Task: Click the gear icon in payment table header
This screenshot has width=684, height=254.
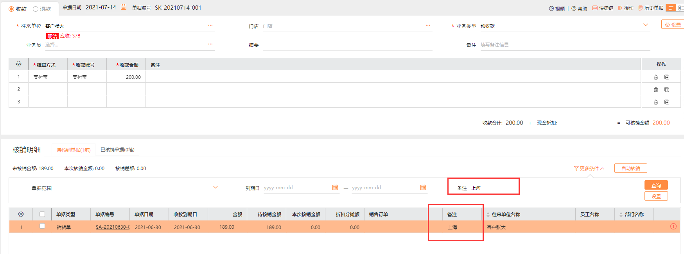Action: click(18, 64)
